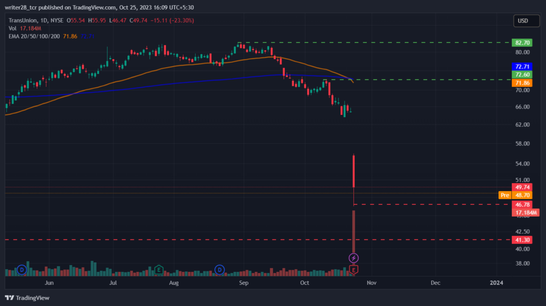
Task: Click the 58.00 price axis tick
Action: point(523,144)
